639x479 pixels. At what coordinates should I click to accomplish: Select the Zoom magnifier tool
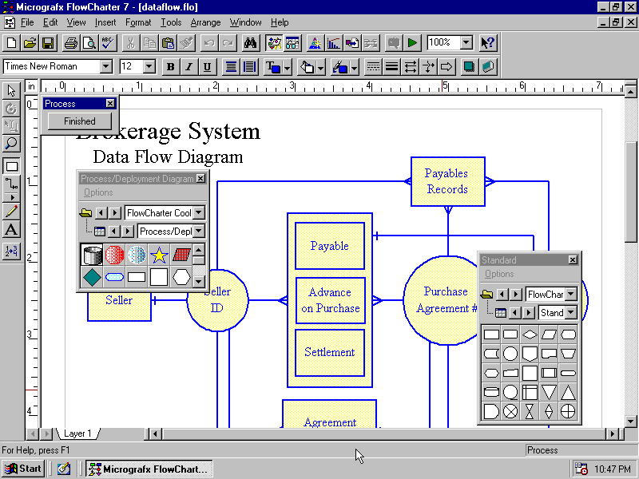(x=11, y=144)
